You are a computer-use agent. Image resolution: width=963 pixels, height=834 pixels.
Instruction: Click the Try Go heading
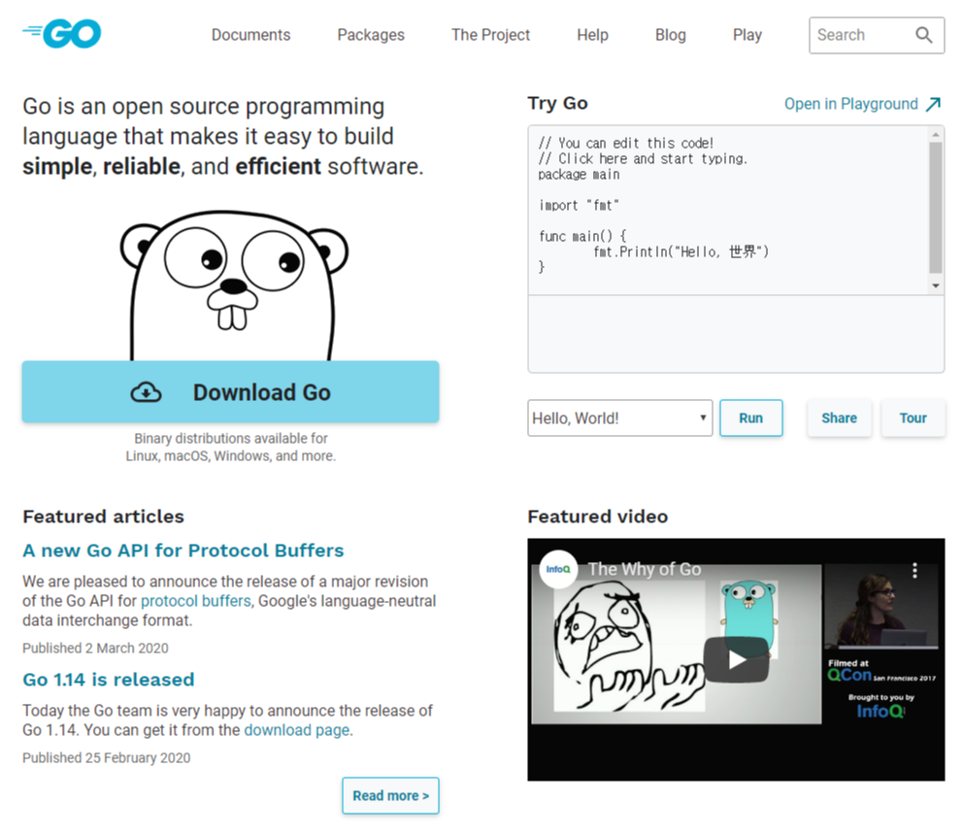557,103
